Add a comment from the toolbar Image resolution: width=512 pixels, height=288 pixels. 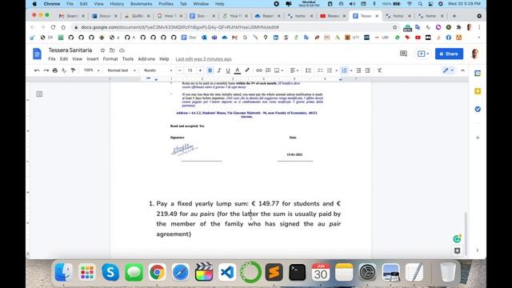pyautogui.click(x=268, y=70)
